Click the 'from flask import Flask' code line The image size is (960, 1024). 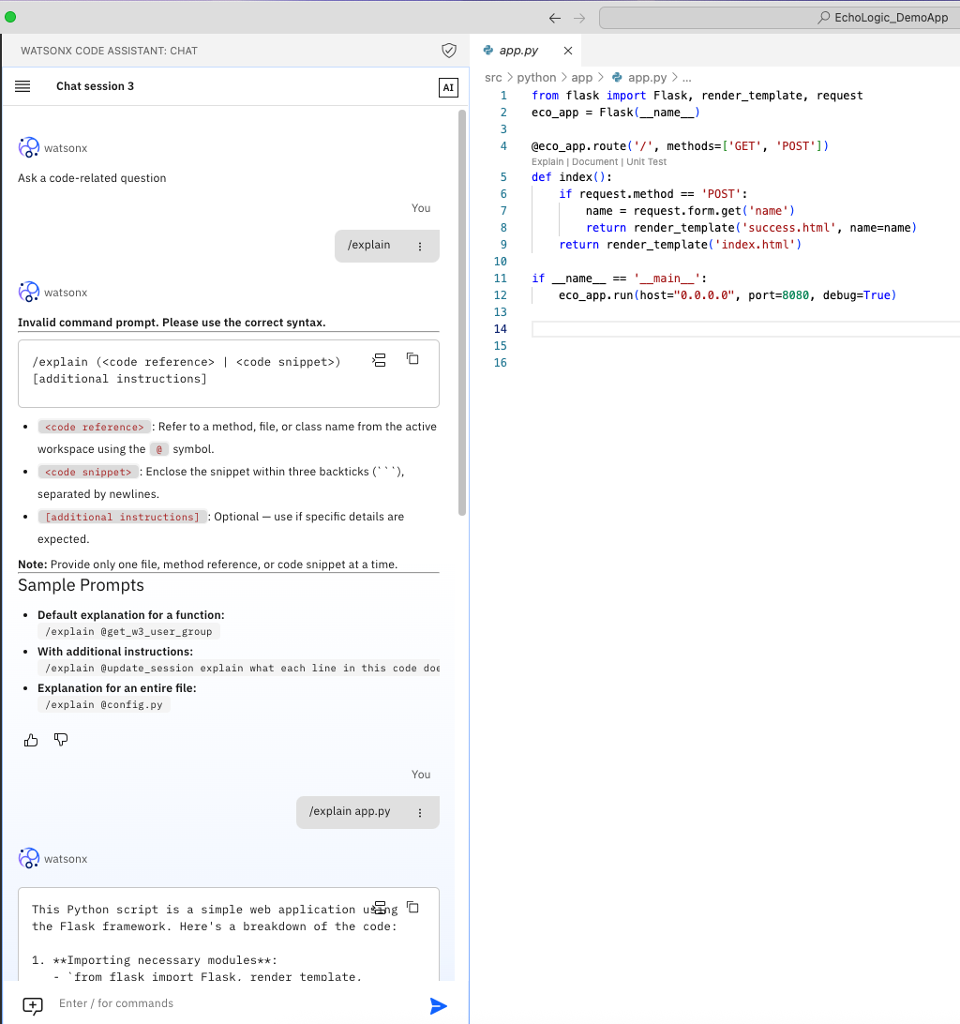697,96
